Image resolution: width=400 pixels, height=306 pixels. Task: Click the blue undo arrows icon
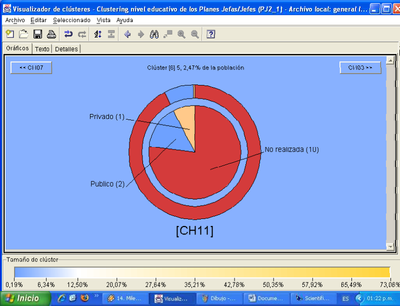(x=68, y=34)
